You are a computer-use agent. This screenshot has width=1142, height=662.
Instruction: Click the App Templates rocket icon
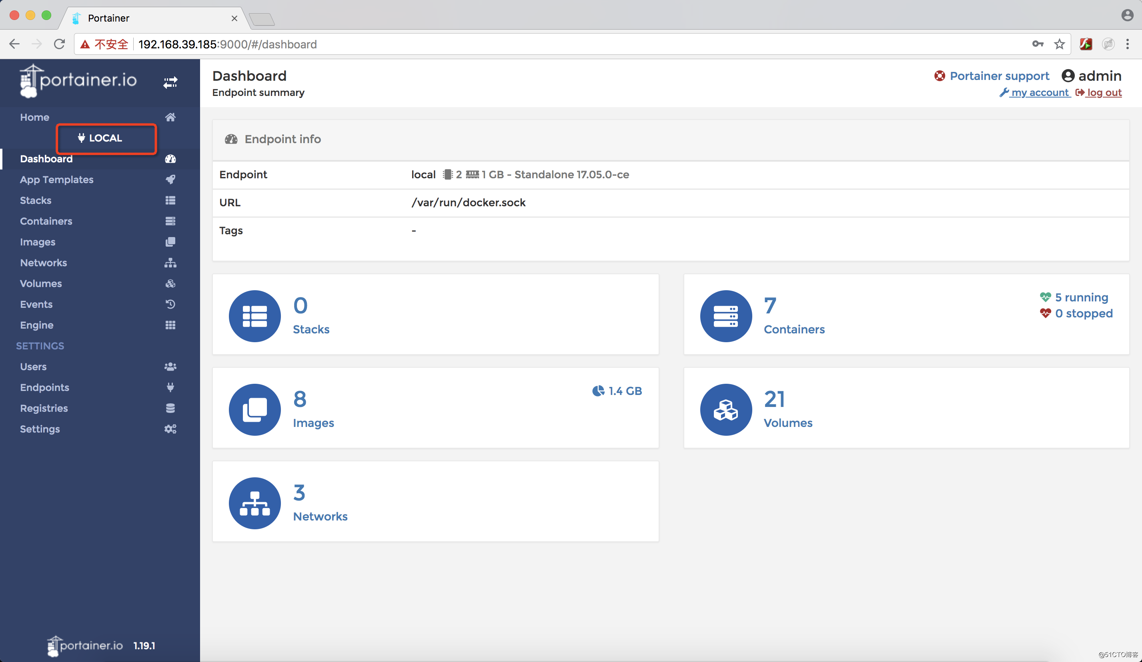170,179
